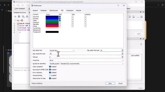Click Restore Defaults button
This screenshot has width=165, height=92.
(37, 83)
